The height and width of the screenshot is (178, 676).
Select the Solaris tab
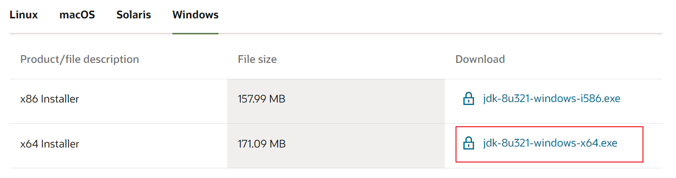pos(134,15)
